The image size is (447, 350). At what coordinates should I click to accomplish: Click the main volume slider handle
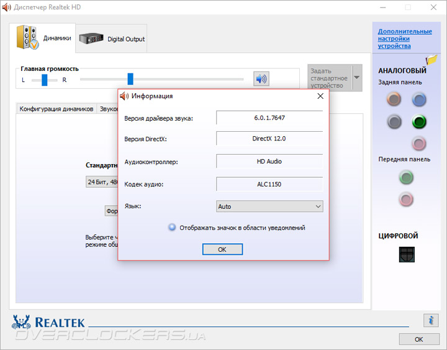click(x=130, y=79)
